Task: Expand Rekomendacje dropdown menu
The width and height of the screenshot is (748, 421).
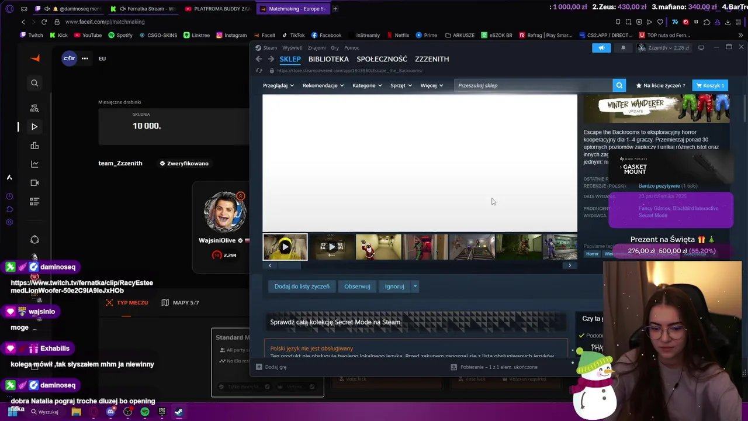Action: click(x=323, y=85)
